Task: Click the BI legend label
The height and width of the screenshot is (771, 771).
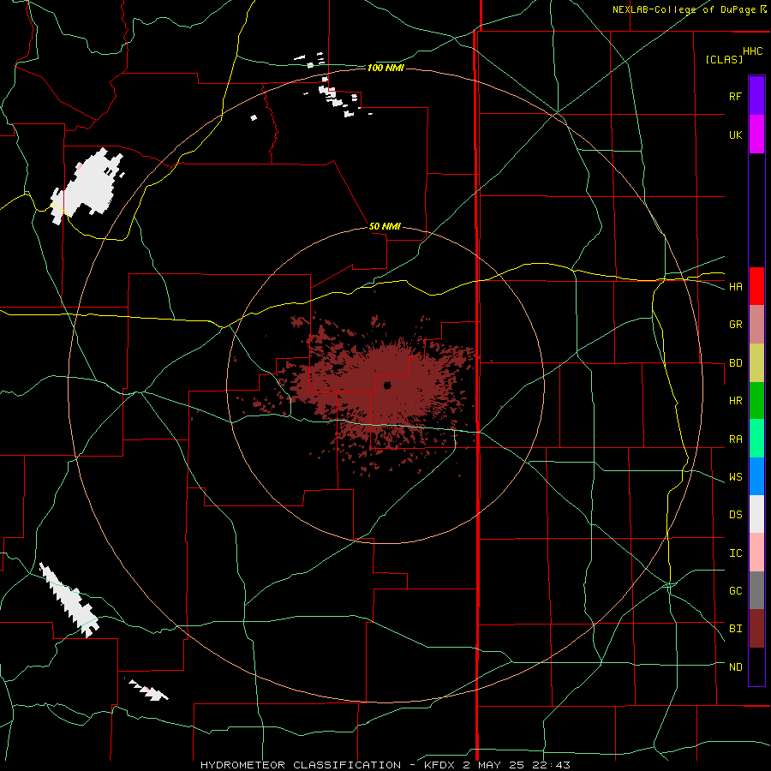Action: [735, 629]
